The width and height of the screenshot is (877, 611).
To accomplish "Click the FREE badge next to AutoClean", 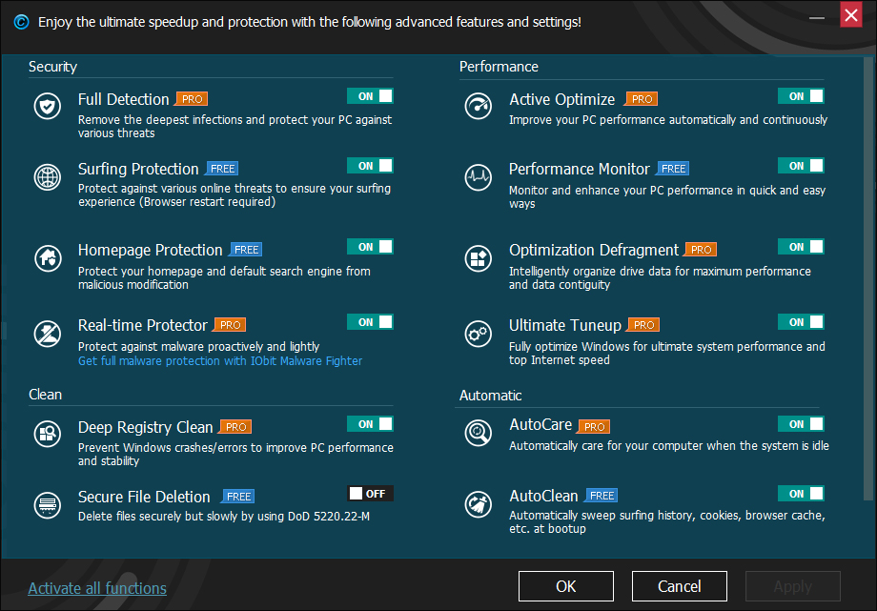I will click(x=602, y=496).
